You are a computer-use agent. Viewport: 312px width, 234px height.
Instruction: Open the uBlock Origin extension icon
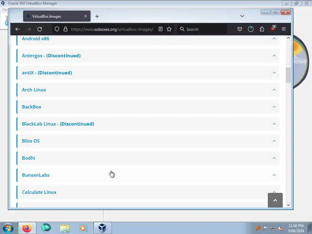click(x=273, y=29)
